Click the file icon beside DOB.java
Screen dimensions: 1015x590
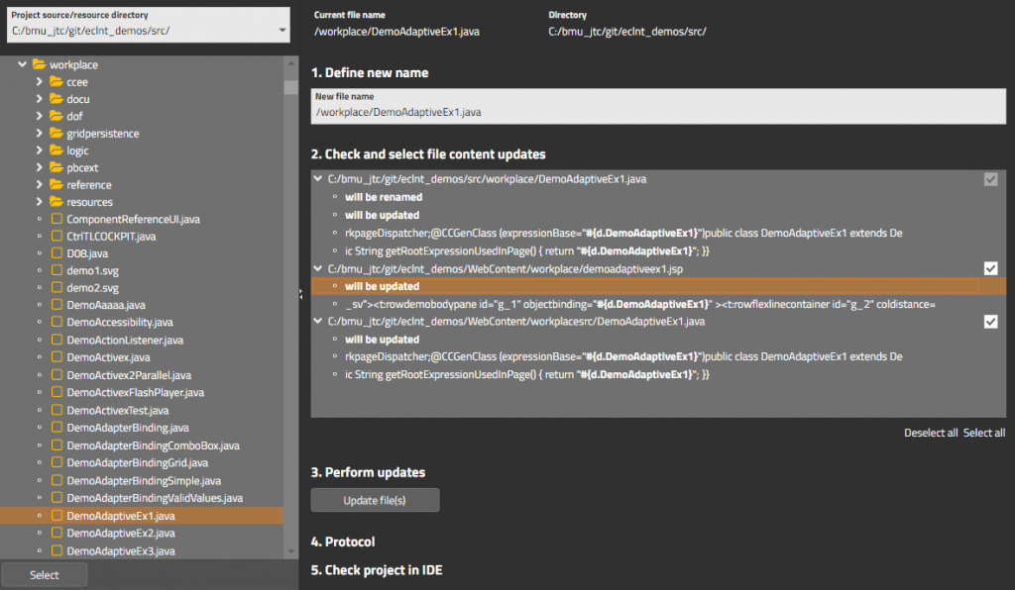pos(56,253)
